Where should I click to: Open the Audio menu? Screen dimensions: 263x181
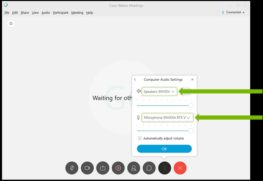tap(46, 13)
